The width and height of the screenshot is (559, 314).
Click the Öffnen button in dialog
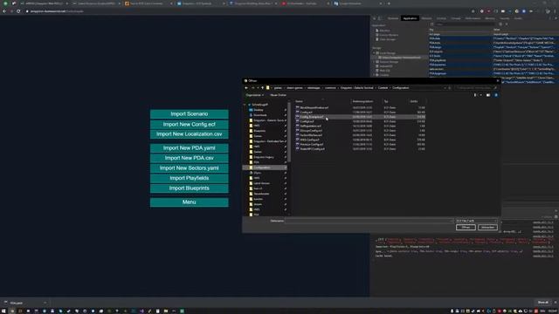click(x=466, y=227)
